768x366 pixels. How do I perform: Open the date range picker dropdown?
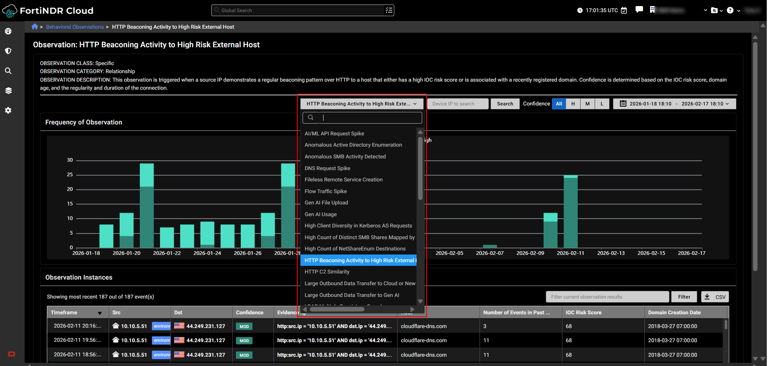pos(674,104)
